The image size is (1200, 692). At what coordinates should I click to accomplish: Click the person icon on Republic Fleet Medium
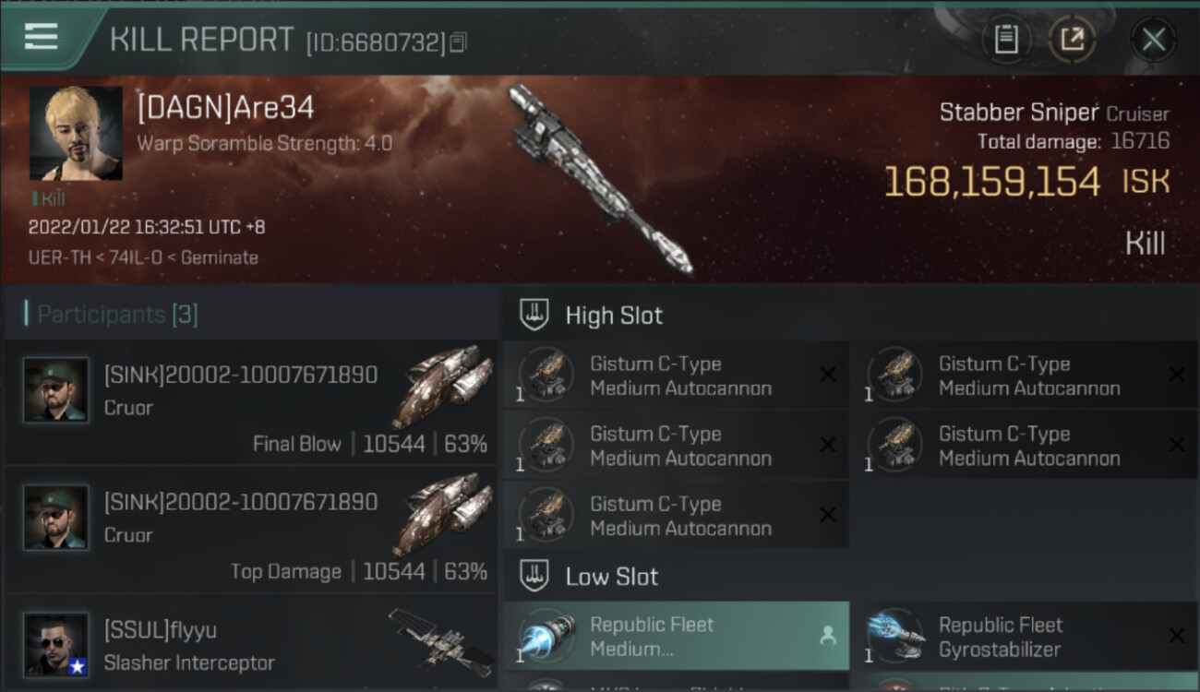pyautogui.click(x=827, y=636)
